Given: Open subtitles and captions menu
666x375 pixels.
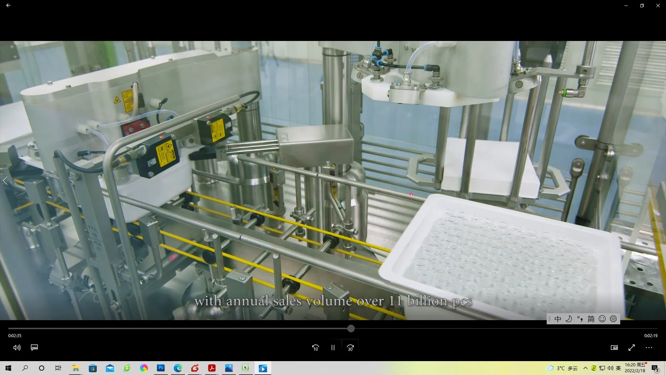Looking at the screenshot, I should [34, 348].
